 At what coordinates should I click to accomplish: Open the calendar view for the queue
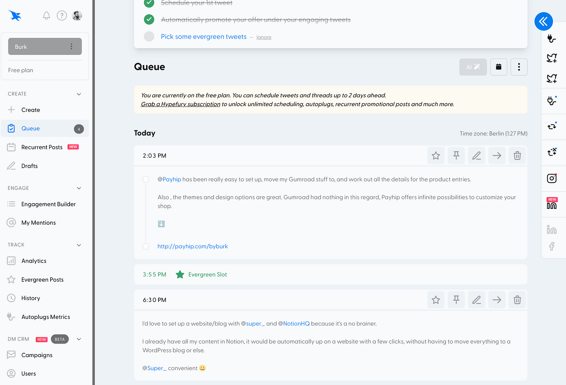tap(498, 67)
